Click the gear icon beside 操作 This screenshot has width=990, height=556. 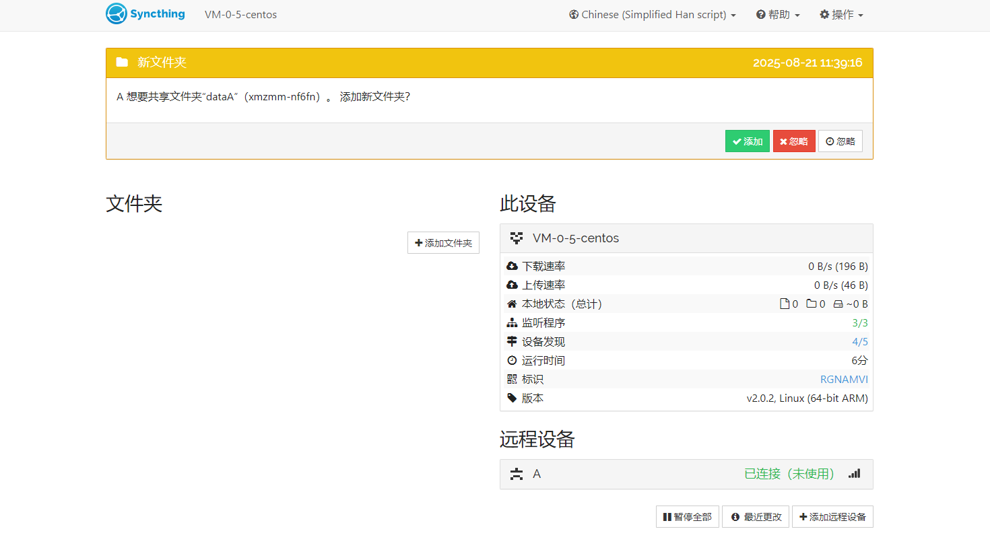[824, 14]
